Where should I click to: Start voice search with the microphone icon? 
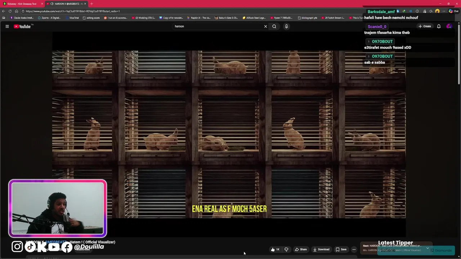(286, 26)
